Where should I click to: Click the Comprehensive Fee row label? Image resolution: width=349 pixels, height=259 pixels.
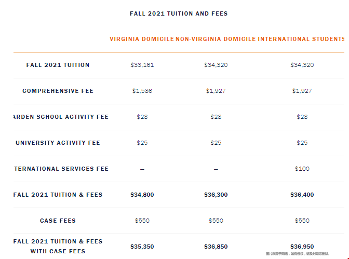tap(58, 91)
